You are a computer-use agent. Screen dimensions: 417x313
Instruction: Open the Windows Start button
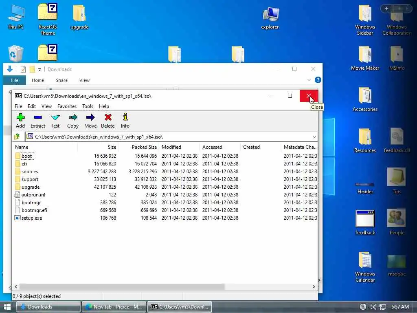(7, 307)
